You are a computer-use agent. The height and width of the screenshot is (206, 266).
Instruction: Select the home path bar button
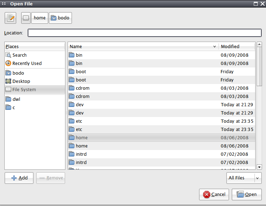tap(40, 18)
